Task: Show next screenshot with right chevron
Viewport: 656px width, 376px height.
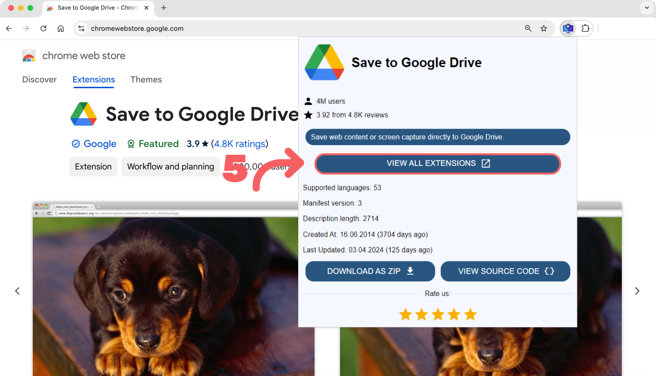Action: click(x=637, y=291)
